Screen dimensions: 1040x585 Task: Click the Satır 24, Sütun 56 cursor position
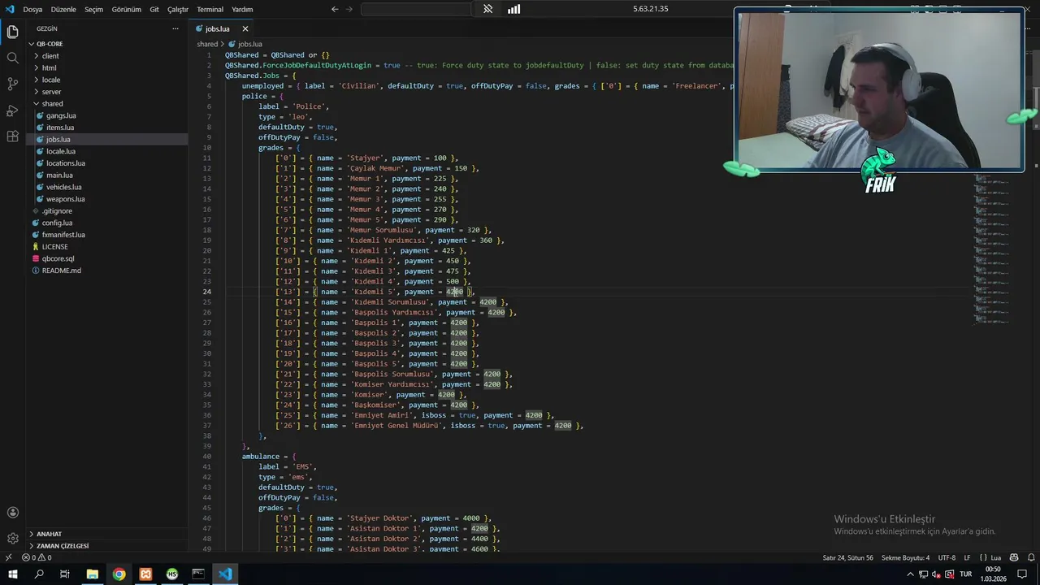[847, 557]
